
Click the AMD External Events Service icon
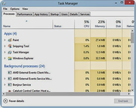(x=10, y=79)
